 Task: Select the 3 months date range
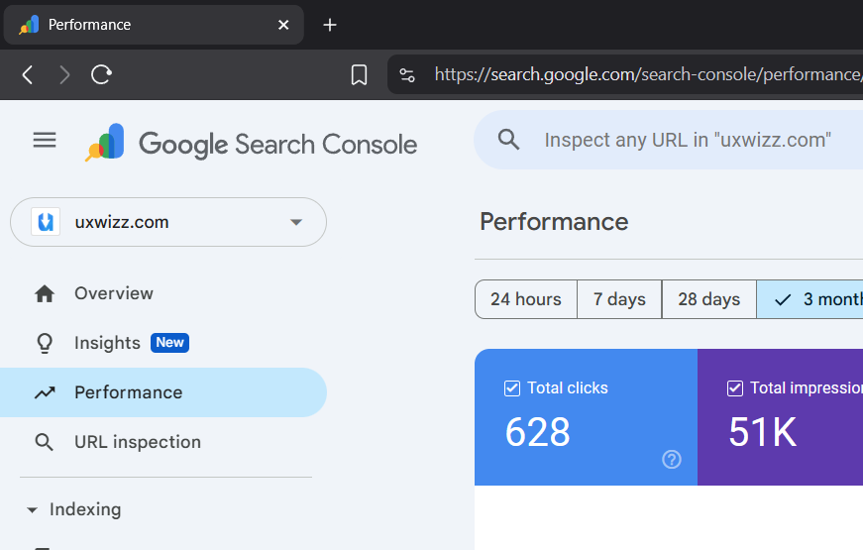click(809, 299)
